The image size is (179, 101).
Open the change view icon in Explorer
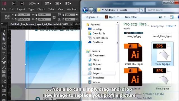pyautogui.click(x=160, y=17)
